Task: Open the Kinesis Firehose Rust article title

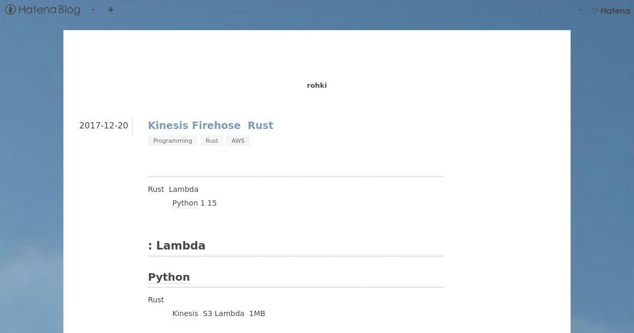Action: pyautogui.click(x=210, y=125)
